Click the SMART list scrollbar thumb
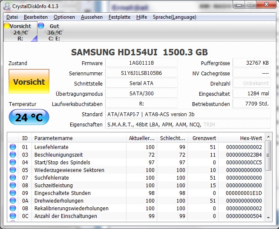The width and height of the screenshot is (279, 229). point(268,155)
